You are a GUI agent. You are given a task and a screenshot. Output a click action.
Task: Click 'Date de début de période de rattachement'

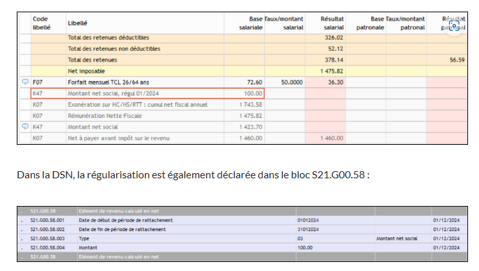pos(126,220)
